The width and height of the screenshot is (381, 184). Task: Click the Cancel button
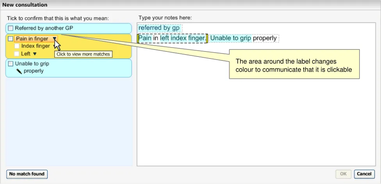coord(364,174)
